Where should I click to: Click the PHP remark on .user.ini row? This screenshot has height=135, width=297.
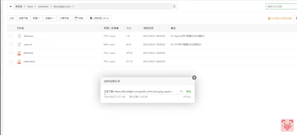(186, 44)
